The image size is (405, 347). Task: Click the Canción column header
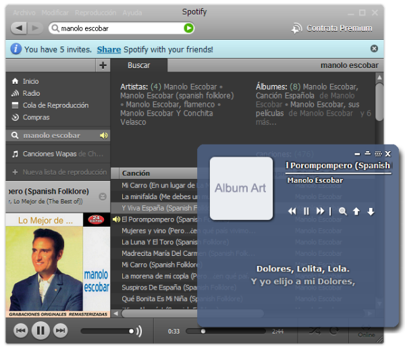136,173
